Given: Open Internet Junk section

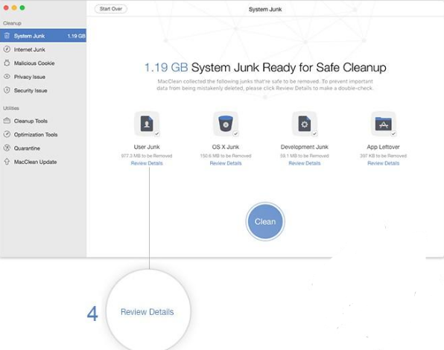Looking at the screenshot, I should tap(43, 49).
